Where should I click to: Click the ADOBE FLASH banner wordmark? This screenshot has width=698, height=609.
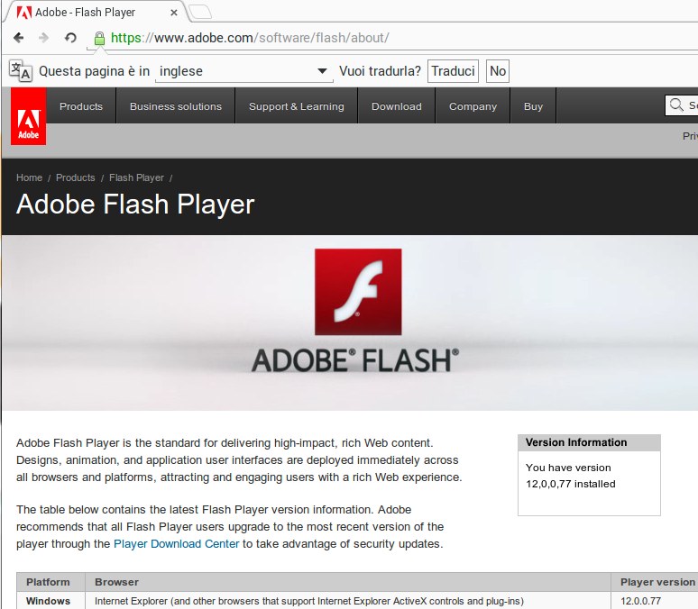click(x=355, y=359)
